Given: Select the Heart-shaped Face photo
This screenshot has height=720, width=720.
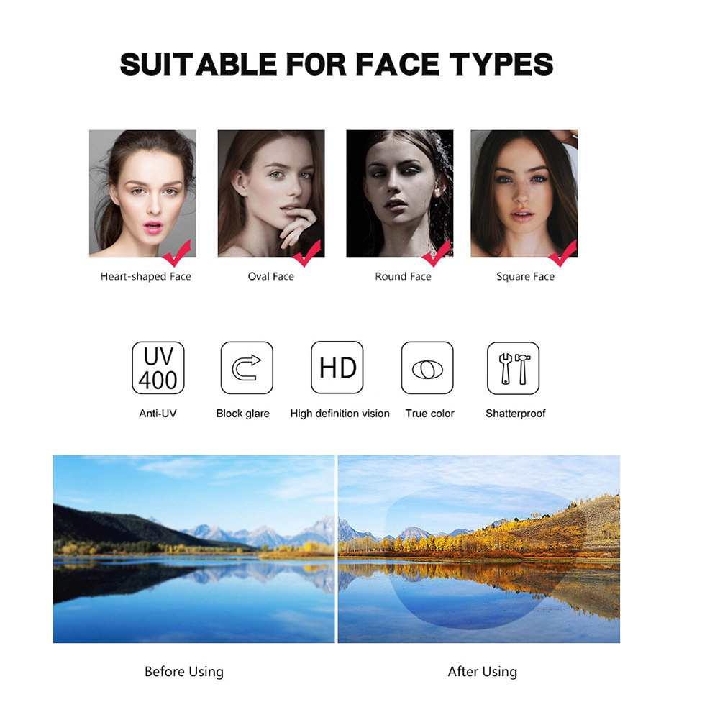Looking at the screenshot, I should click(x=142, y=193).
